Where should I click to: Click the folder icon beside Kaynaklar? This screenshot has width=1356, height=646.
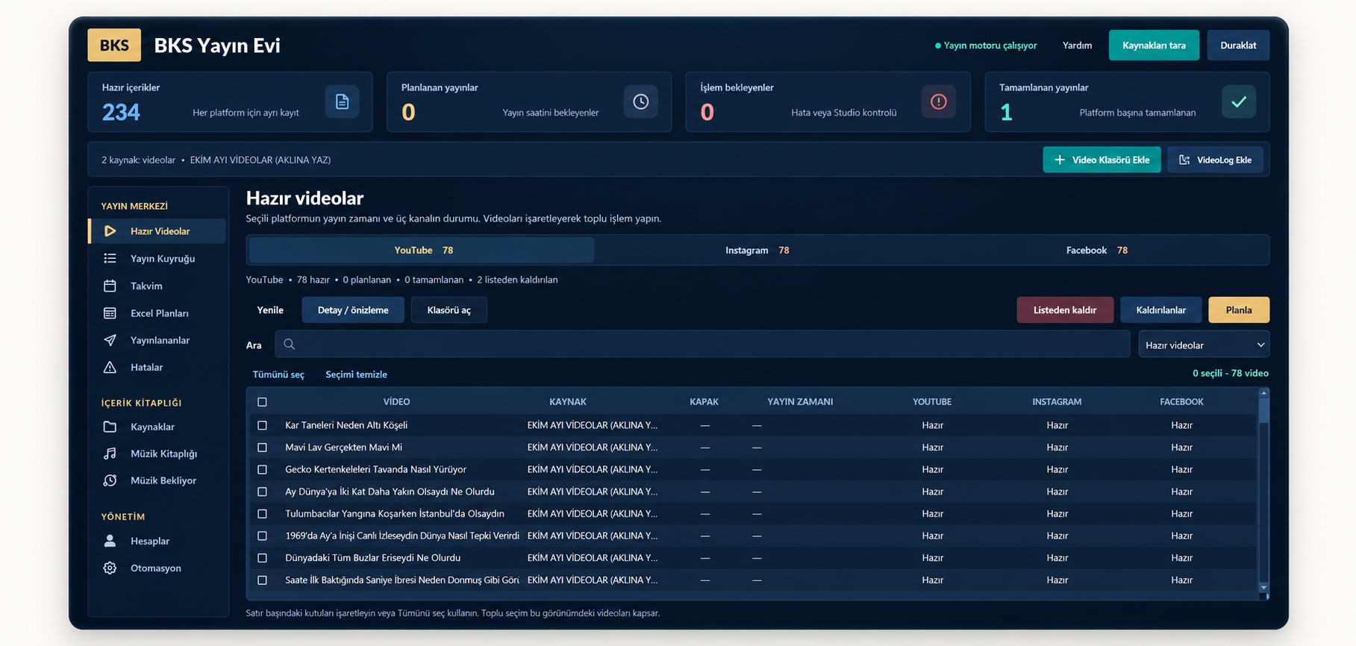110,427
